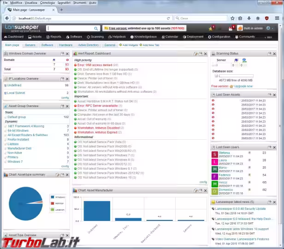Open Error: WMI access denied alert
The height and width of the screenshot is (249, 284).
click(95, 65)
